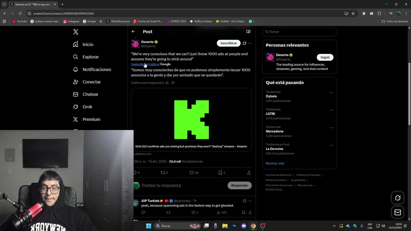
Task: Click reply icon with 11 replies
Action: point(137,173)
